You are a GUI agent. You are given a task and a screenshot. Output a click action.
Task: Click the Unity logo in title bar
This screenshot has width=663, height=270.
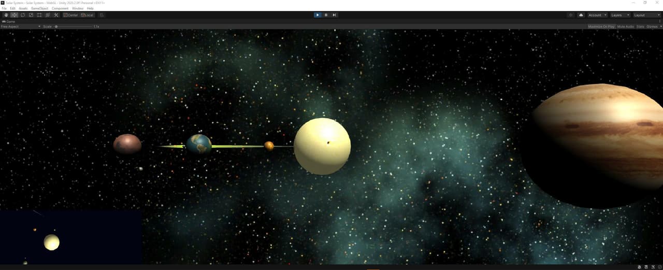(3, 3)
